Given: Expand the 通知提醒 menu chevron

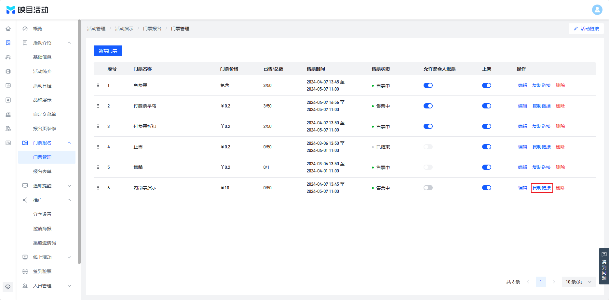Looking at the screenshot, I should pos(69,186).
